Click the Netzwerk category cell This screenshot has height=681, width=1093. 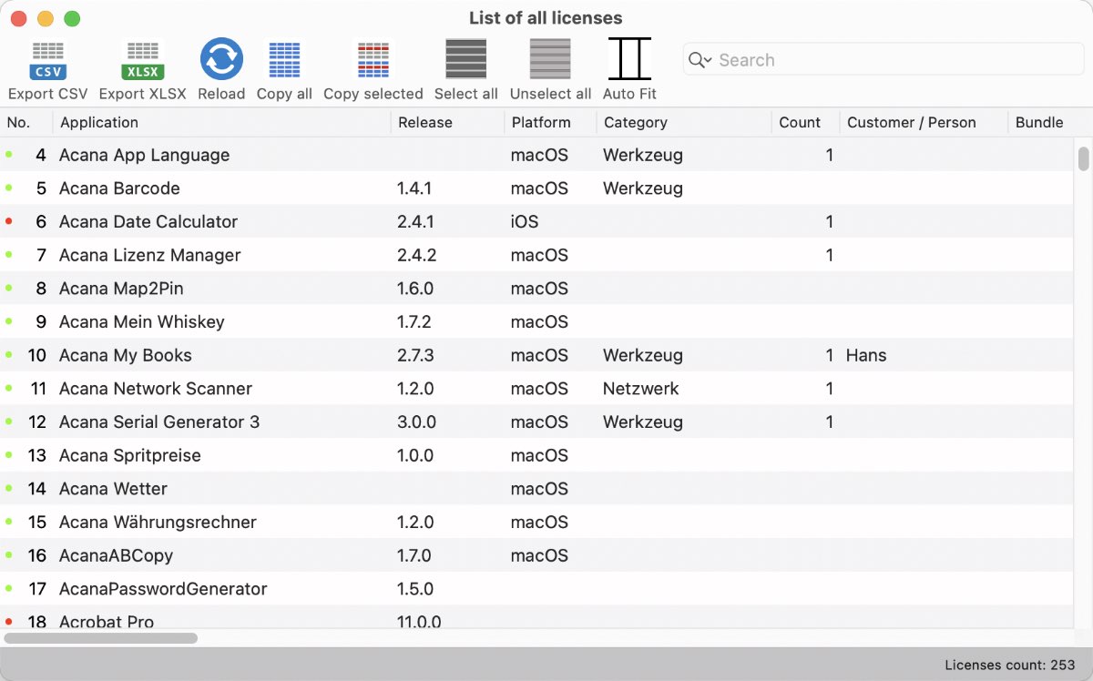(641, 389)
